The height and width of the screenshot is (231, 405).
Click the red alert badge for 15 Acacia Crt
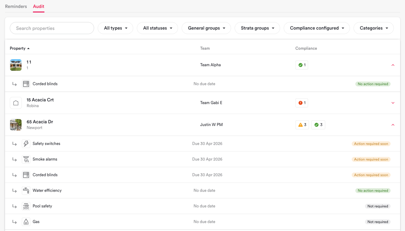point(302,103)
